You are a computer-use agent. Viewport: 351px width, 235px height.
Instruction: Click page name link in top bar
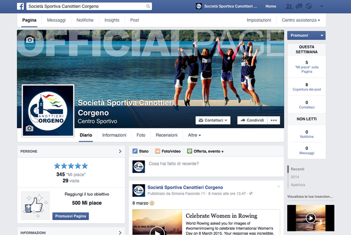pos(231,6)
